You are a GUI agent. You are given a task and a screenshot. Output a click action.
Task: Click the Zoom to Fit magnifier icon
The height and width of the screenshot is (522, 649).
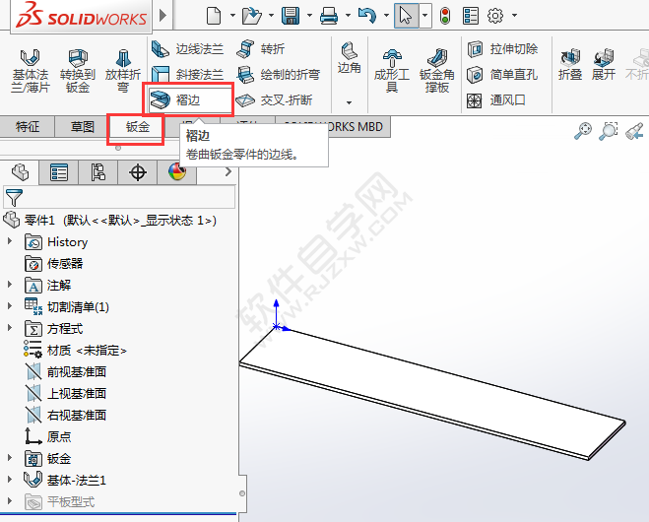point(583,131)
